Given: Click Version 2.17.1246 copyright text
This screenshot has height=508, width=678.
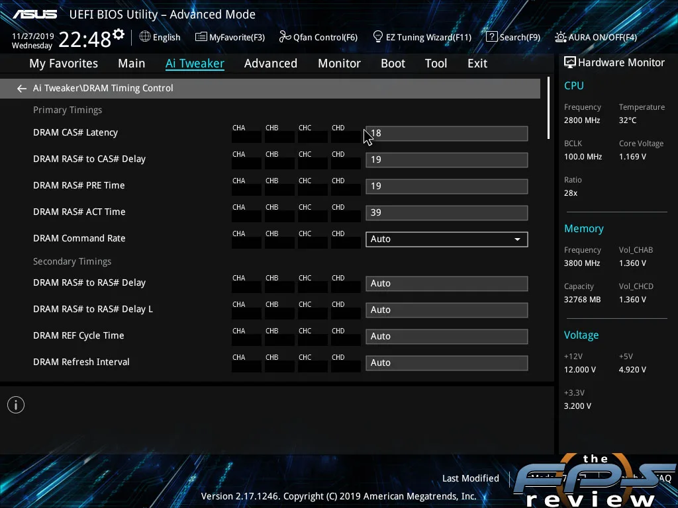Looking at the screenshot, I should tap(338, 496).
